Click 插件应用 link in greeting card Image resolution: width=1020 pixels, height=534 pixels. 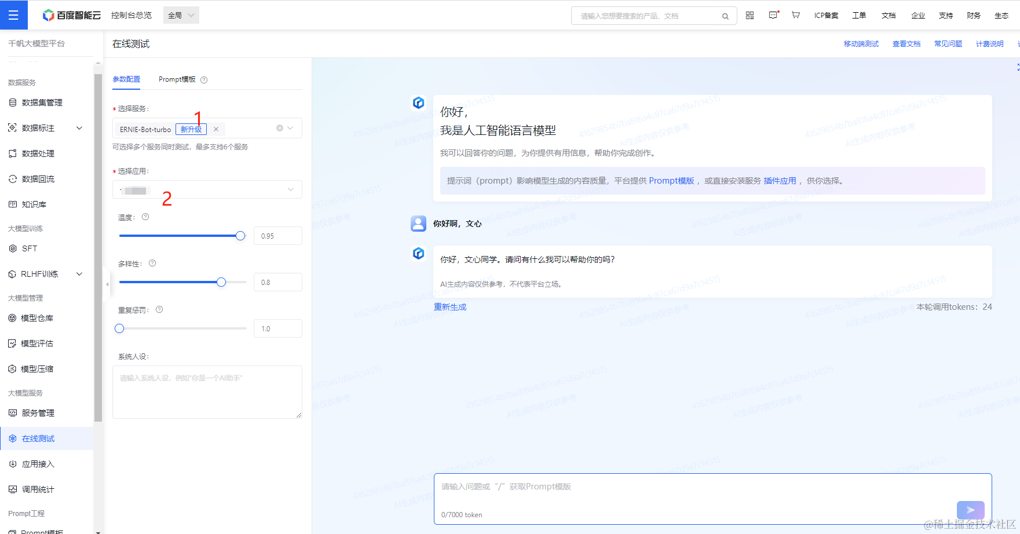pos(780,181)
